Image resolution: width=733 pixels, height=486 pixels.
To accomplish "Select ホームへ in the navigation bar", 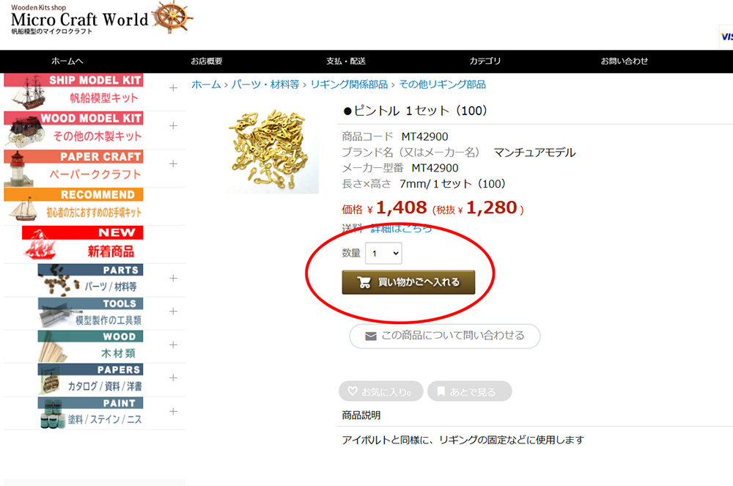I will (67, 62).
